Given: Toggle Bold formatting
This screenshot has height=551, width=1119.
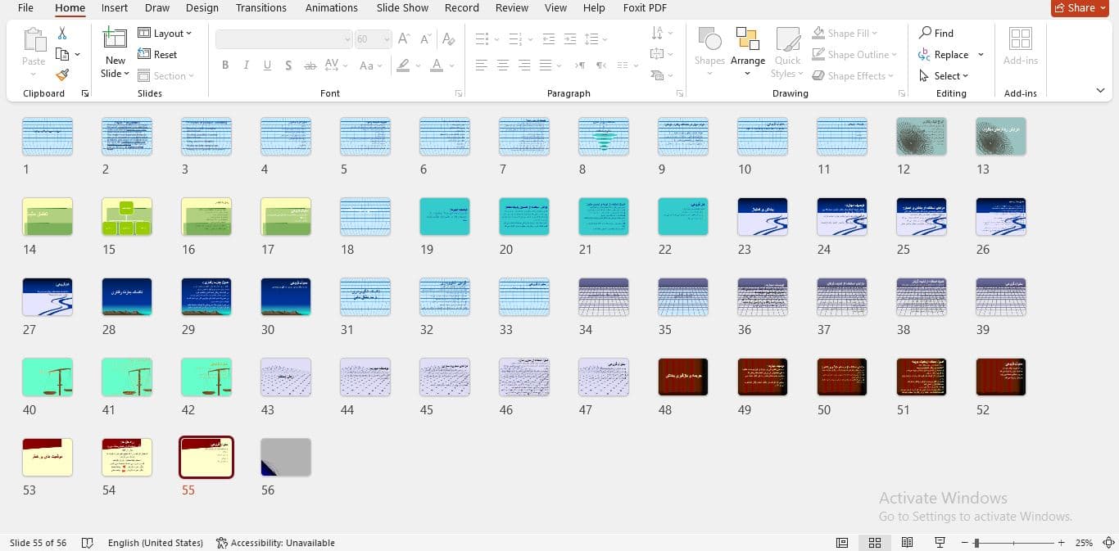Looking at the screenshot, I should click(x=225, y=65).
